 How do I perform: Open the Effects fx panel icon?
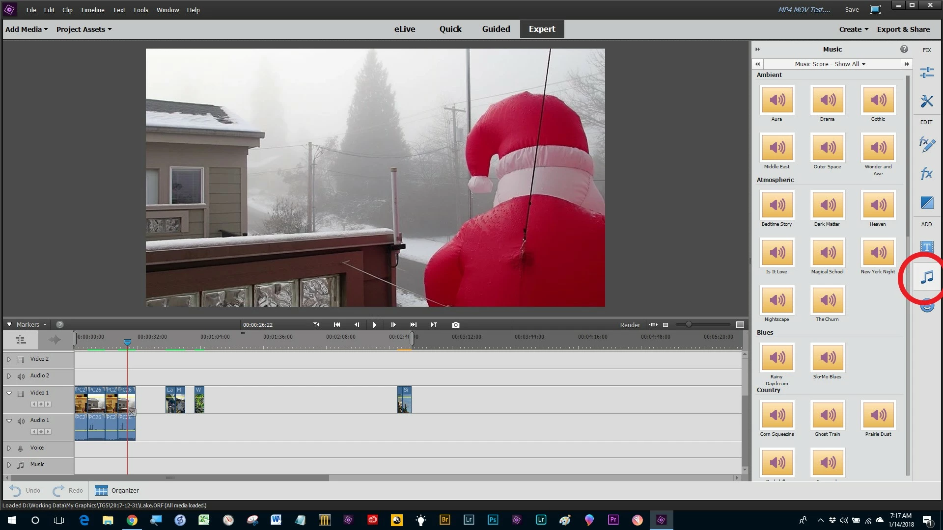[x=926, y=173]
